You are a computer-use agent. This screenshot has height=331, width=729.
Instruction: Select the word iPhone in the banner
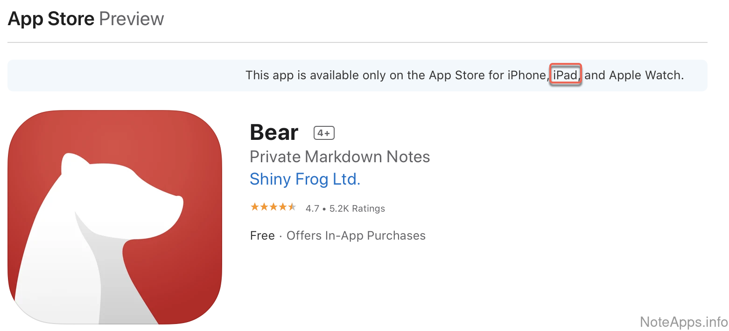[527, 75]
